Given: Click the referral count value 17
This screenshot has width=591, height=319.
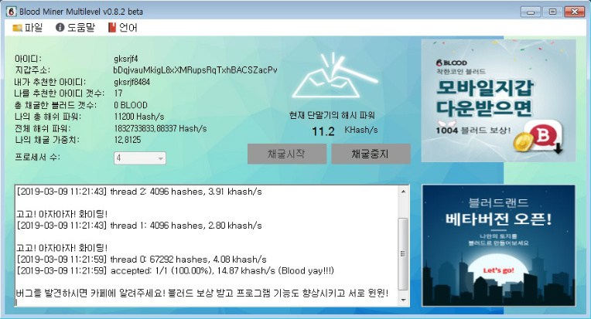Looking at the screenshot, I should pyautogui.click(x=118, y=93).
